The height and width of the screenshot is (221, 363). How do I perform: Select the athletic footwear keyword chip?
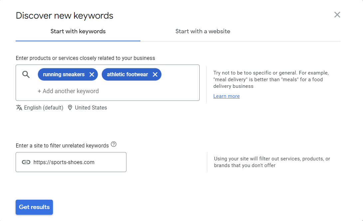click(x=127, y=74)
